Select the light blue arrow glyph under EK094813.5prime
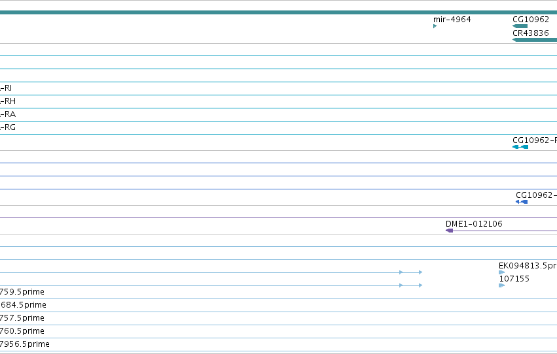Viewport: 557px width, 354px height. click(501, 272)
